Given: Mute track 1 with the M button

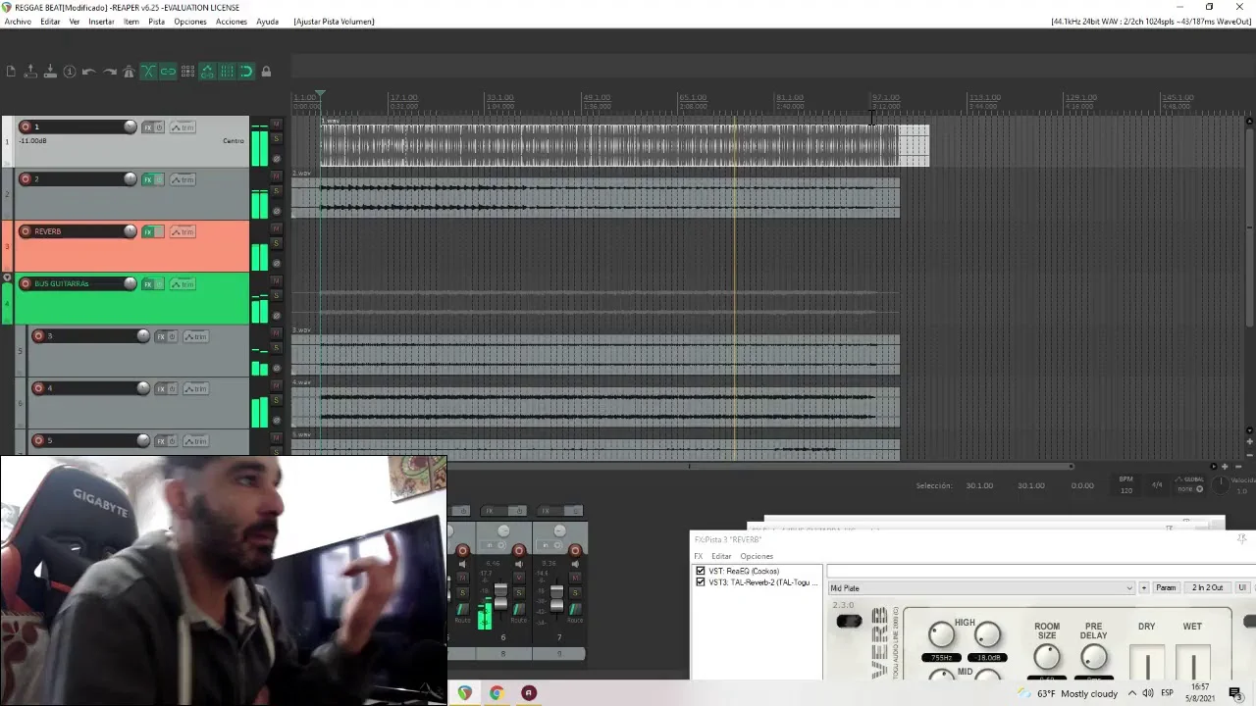Looking at the screenshot, I should pos(277,124).
